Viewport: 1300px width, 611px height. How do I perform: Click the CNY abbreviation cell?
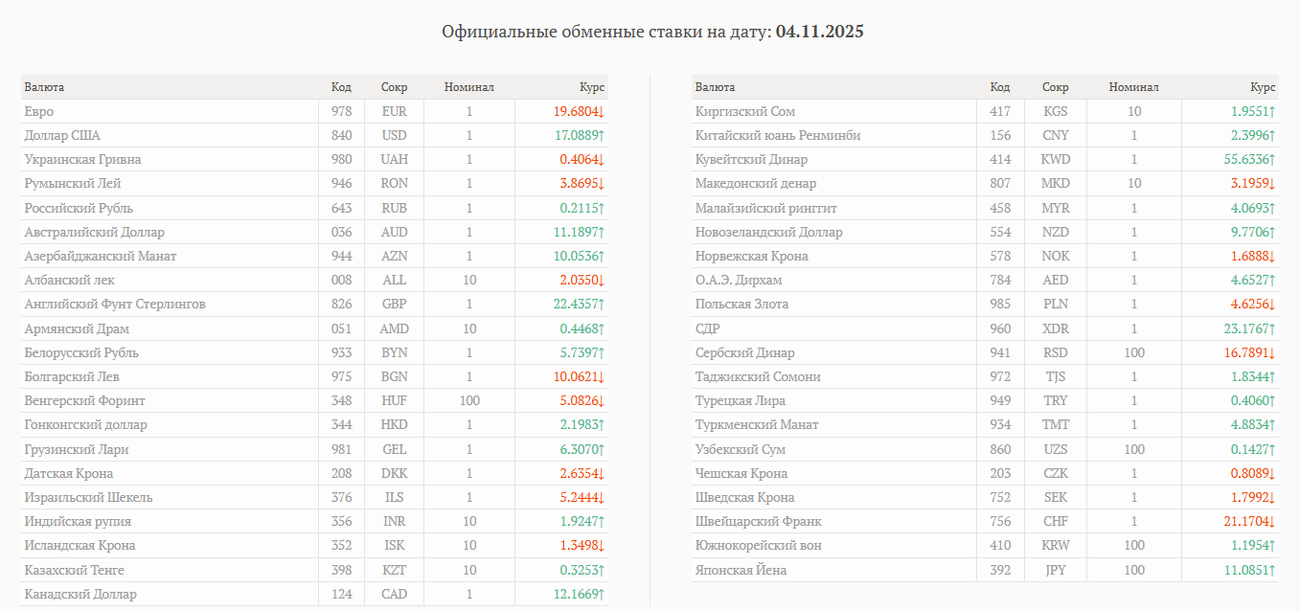pos(1055,136)
